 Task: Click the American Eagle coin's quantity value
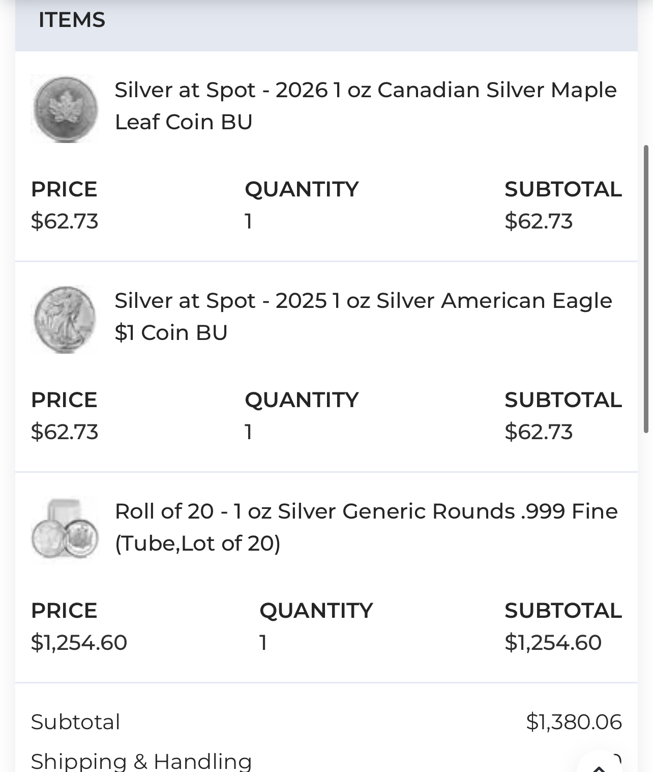(249, 432)
